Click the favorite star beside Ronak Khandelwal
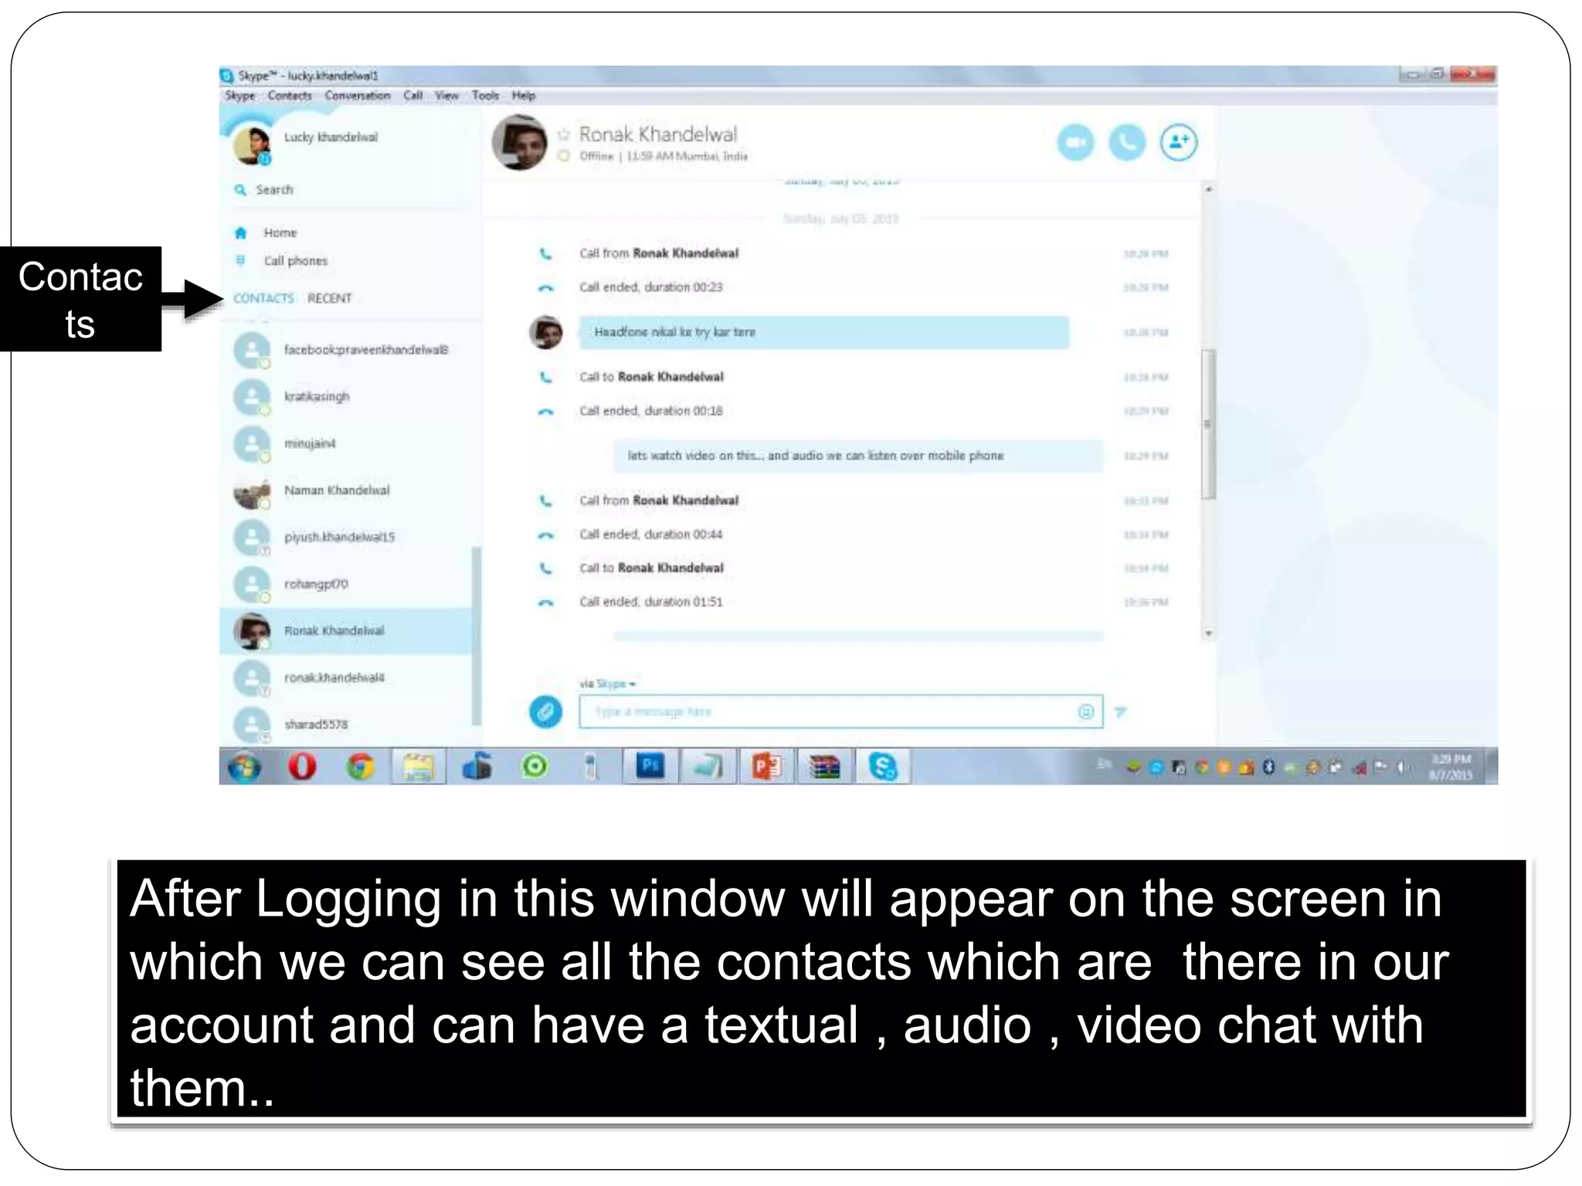 [x=564, y=134]
